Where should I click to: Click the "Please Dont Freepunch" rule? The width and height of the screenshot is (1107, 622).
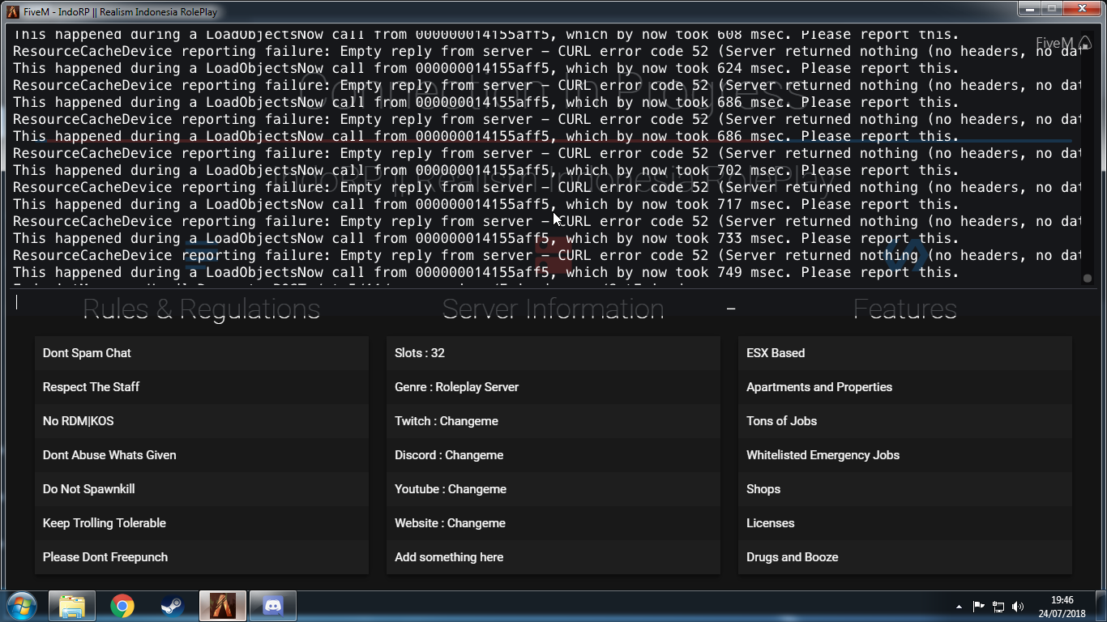(202, 557)
